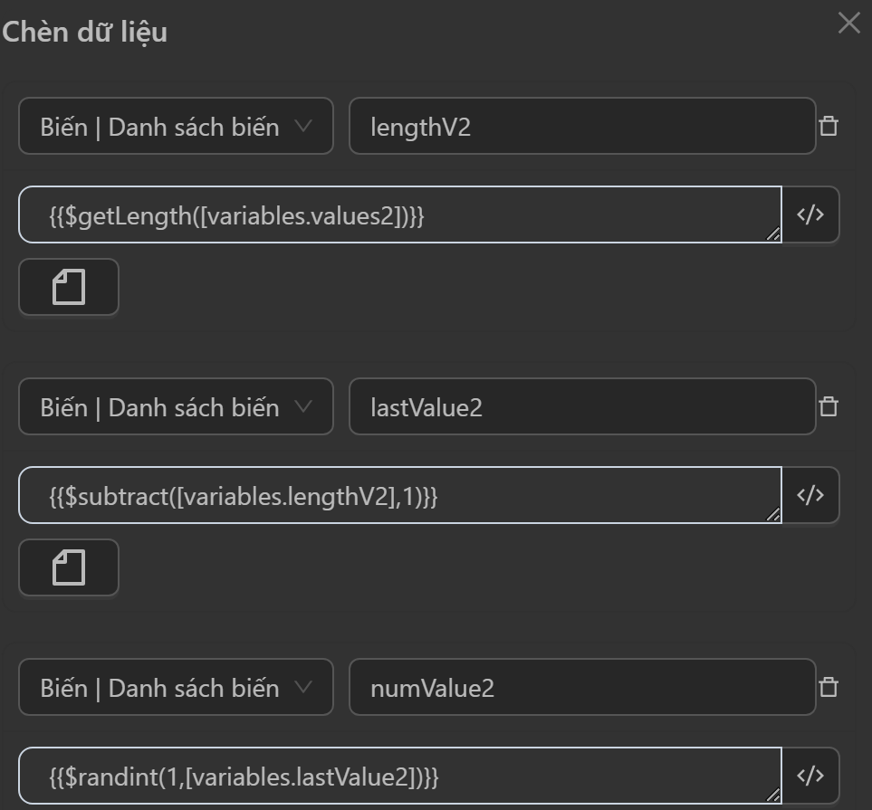Edit the numValue2 variable name field

[581, 688]
